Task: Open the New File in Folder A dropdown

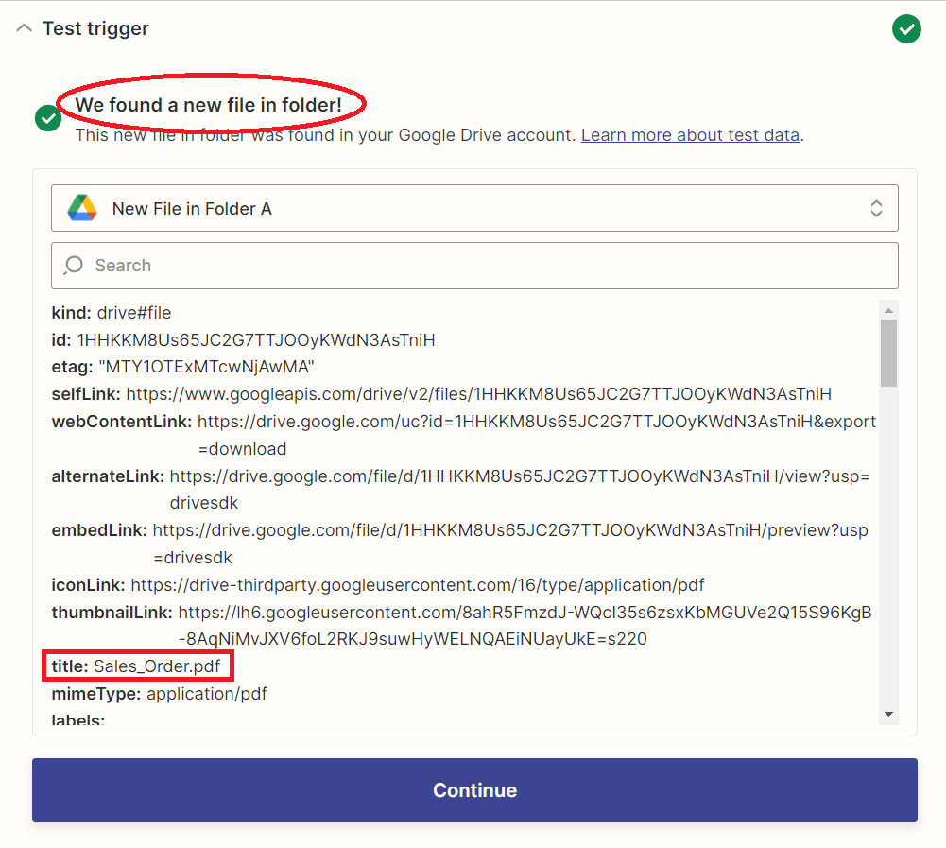Action: [473, 208]
